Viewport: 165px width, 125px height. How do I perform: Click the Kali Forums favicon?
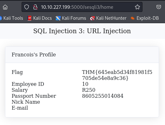[58, 18]
